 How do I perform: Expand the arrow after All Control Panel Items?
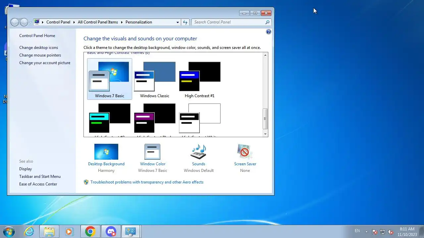pos(122,22)
